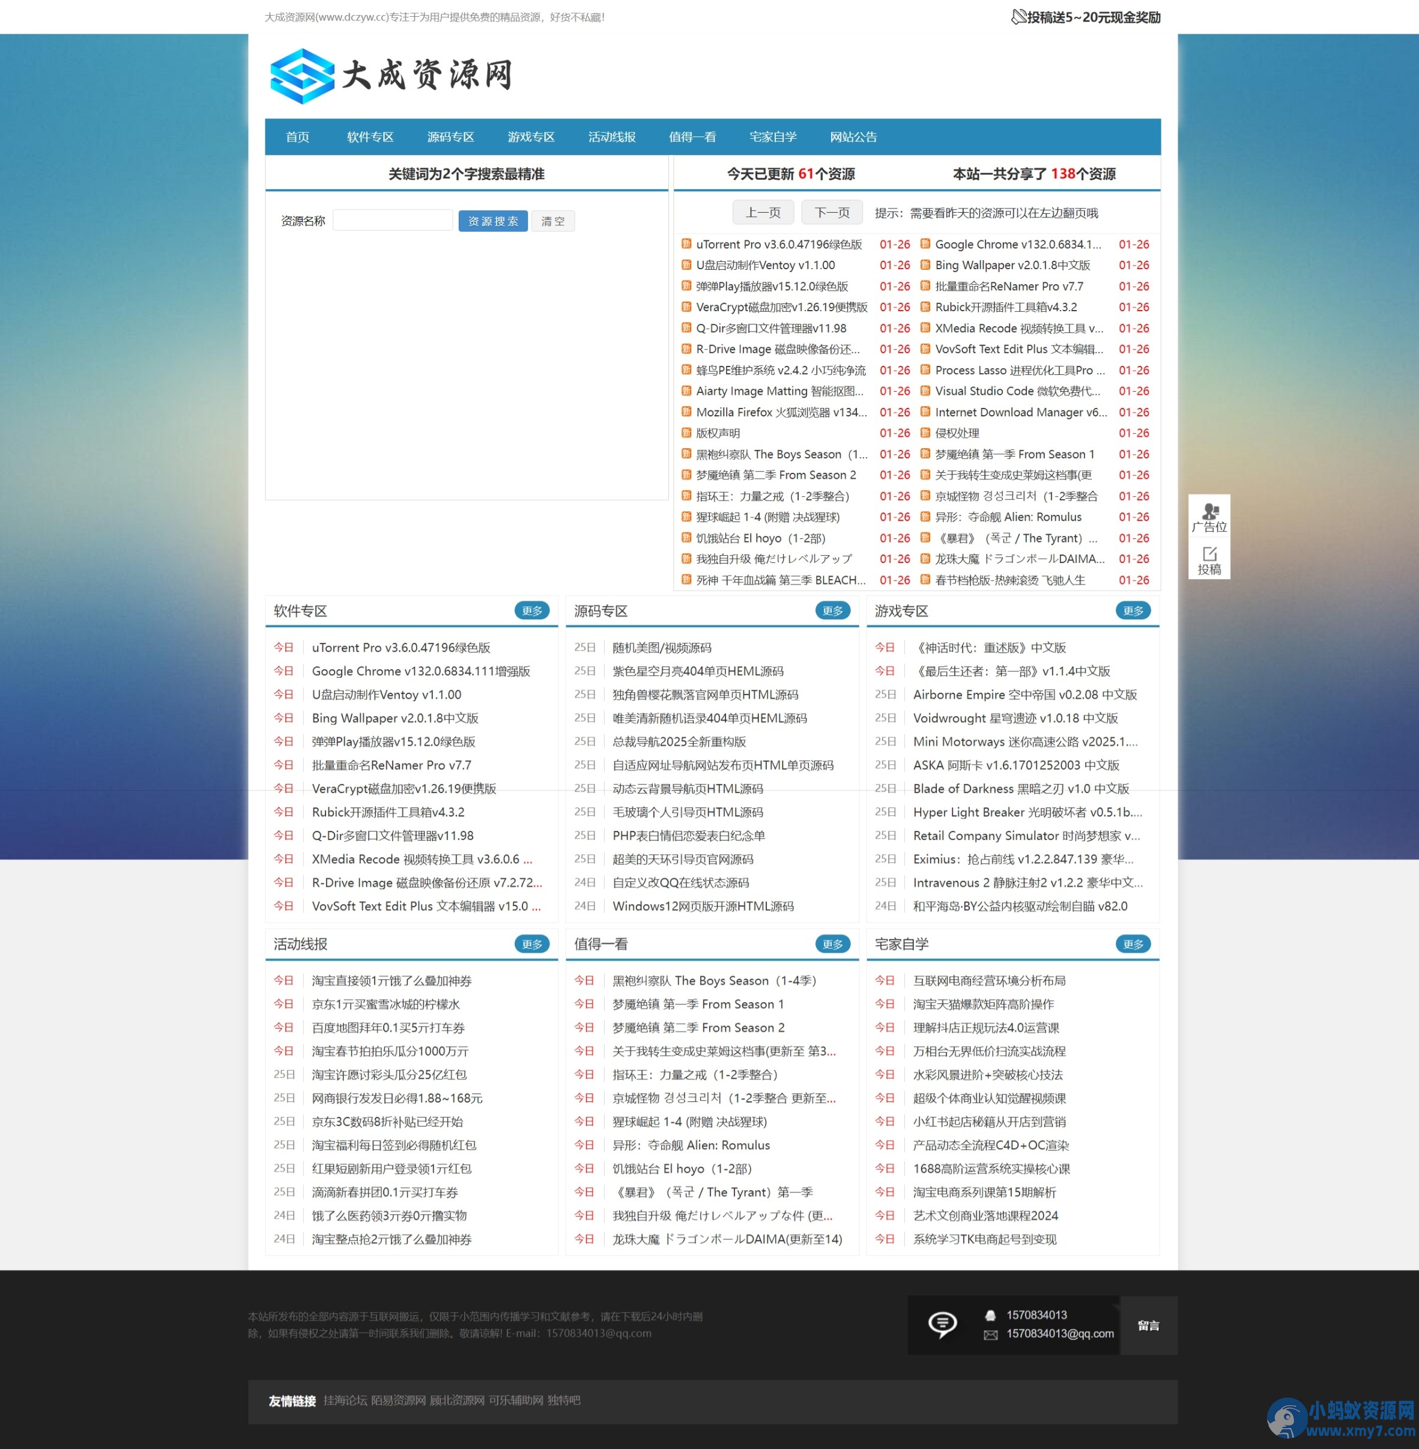The width and height of the screenshot is (1419, 1449).
Task: Open 宅家自学 in the navigation bar
Action: click(x=773, y=137)
